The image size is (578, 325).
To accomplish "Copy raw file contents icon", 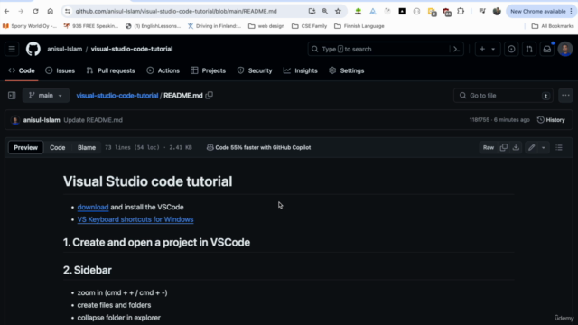I will tap(504, 147).
